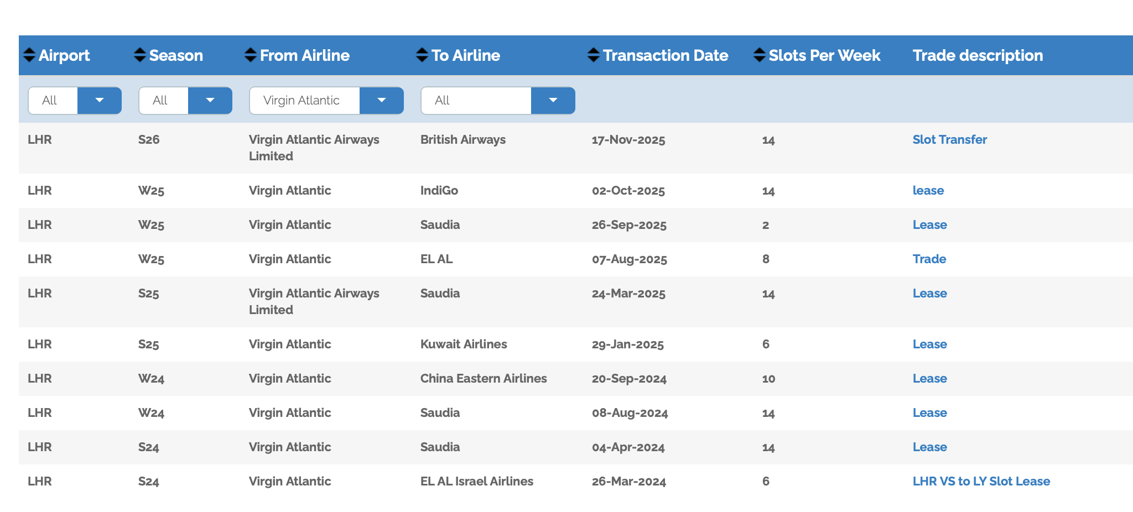Click the Transaction Date header text
Viewport: 1133px width, 512px height.
coord(666,55)
